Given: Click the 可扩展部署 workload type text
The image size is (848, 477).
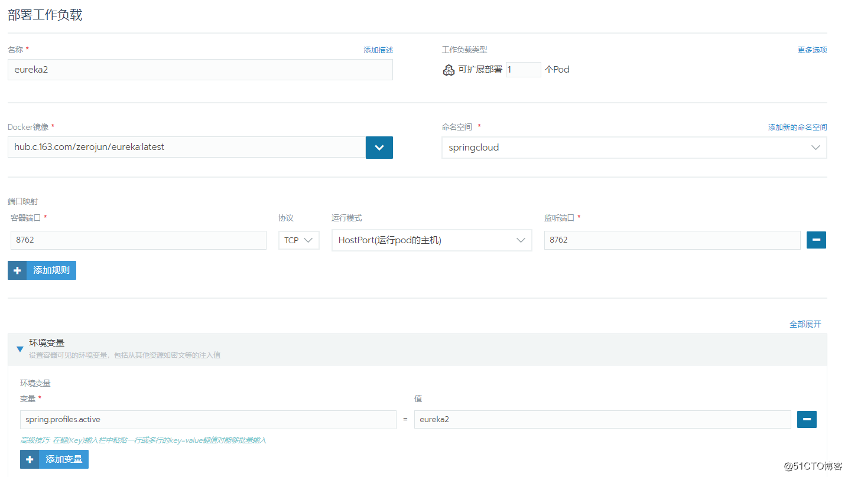Looking at the screenshot, I should pyautogui.click(x=480, y=70).
